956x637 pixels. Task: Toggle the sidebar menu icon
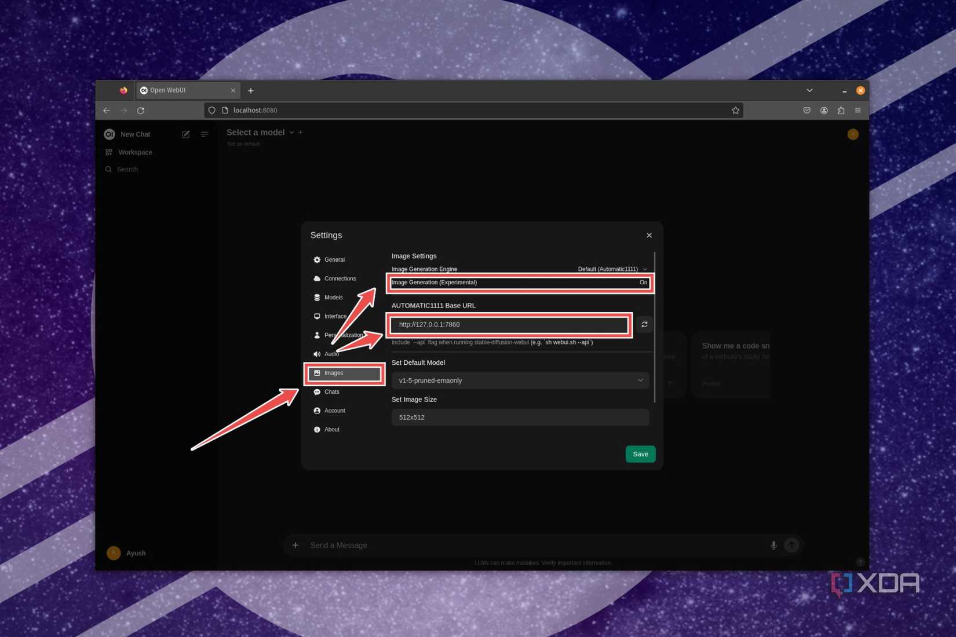tap(205, 134)
